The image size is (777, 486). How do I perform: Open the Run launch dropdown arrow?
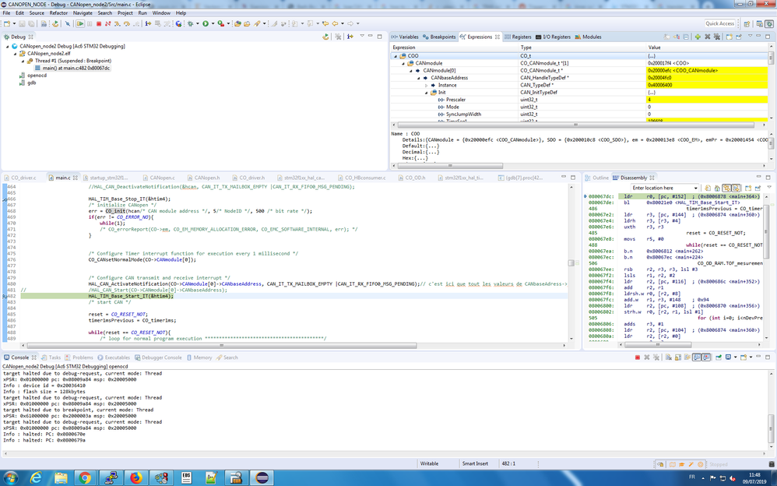coord(213,24)
